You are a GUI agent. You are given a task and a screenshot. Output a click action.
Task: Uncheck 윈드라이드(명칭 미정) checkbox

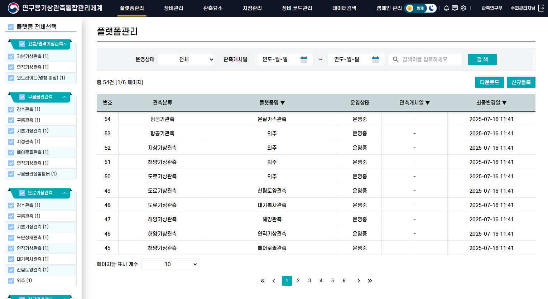tap(11, 78)
